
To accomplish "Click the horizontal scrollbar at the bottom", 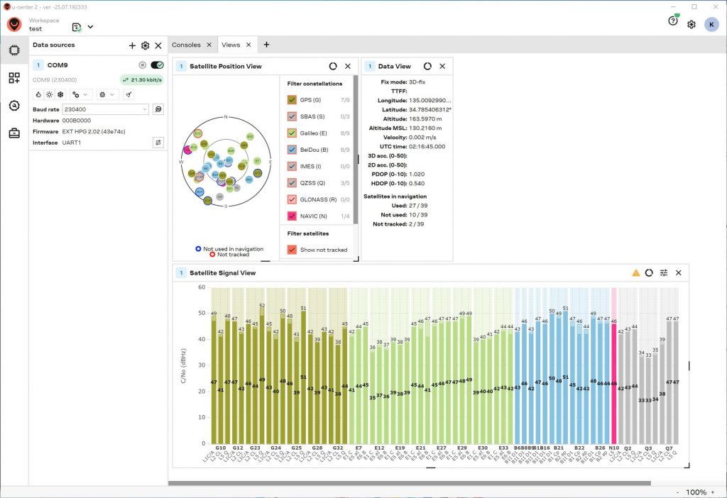I will [409, 483].
